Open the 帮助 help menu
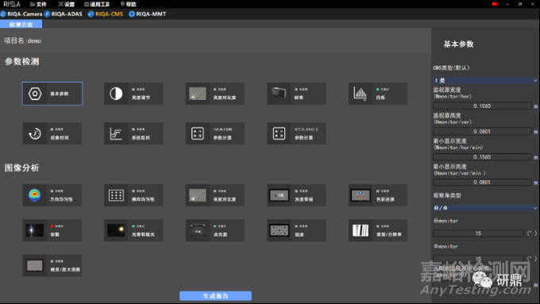Screen dimensions: 540x304 pyautogui.click(x=128, y=4)
